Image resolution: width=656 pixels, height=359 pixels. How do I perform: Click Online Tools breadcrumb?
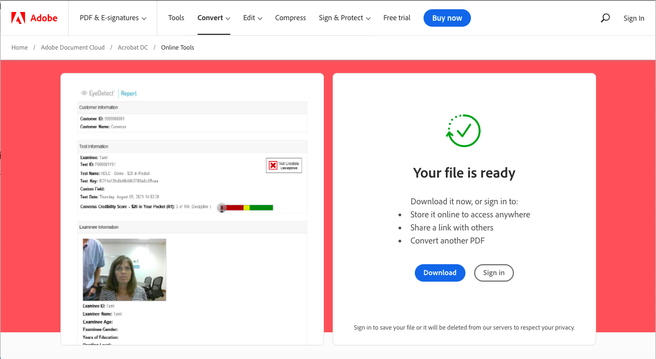tap(177, 47)
